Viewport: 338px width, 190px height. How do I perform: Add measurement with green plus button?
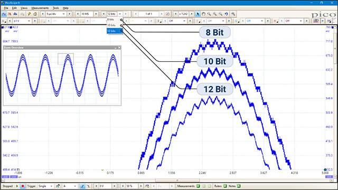(x=198, y=186)
